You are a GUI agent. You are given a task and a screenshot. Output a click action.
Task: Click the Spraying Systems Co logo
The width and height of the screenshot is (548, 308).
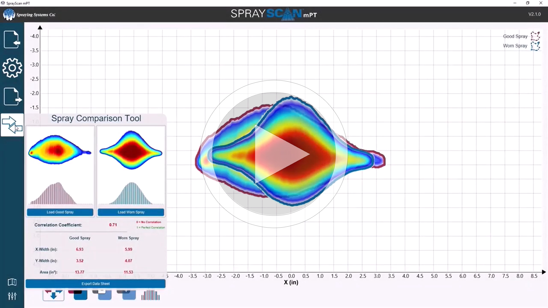point(29,14)
